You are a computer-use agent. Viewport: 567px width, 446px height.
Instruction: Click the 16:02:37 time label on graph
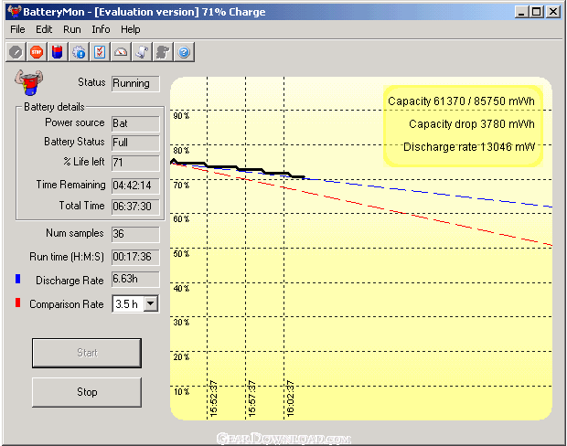[x=290, y=398]
